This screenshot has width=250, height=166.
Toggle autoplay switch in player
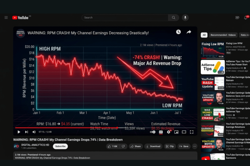coord(152,132)
